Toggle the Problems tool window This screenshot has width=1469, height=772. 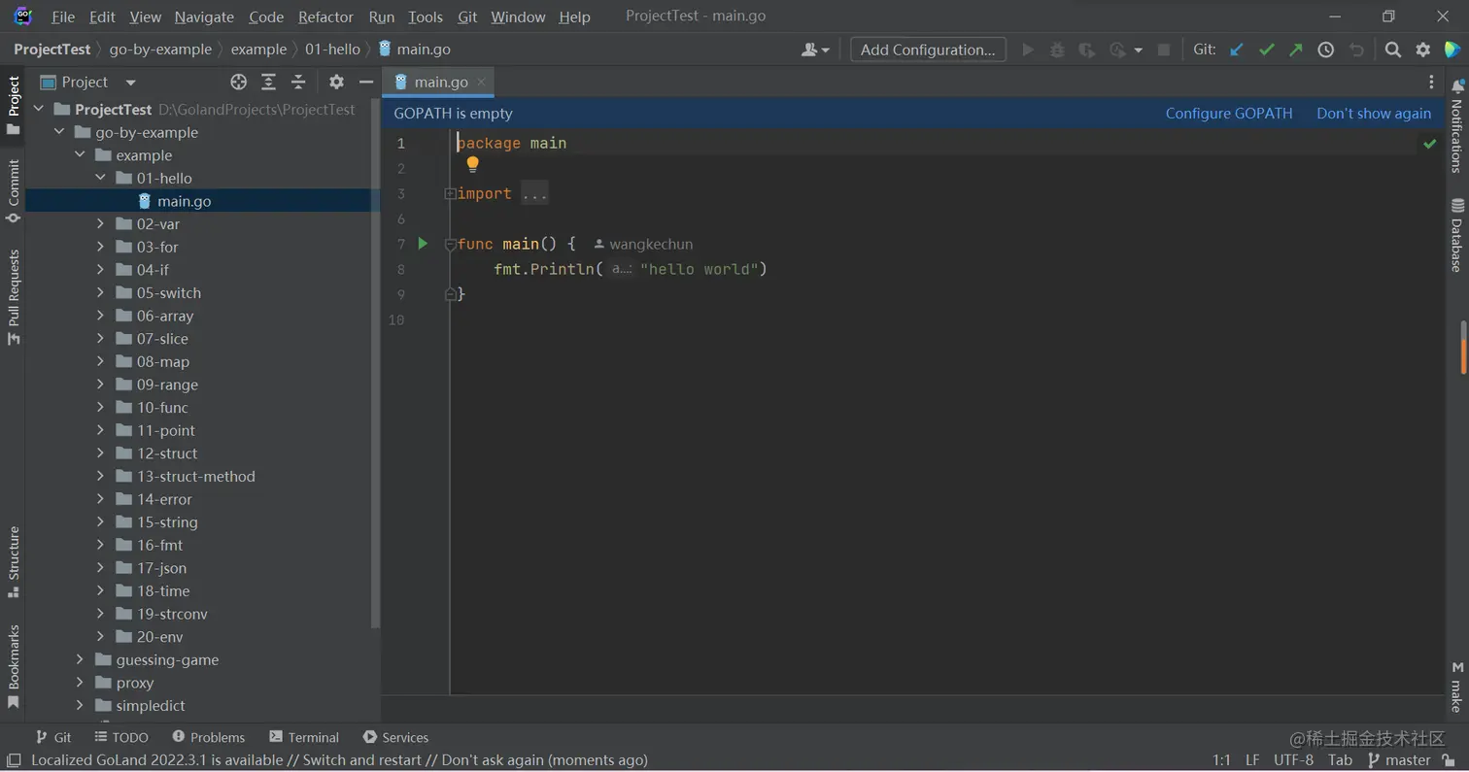click(208, 737)
